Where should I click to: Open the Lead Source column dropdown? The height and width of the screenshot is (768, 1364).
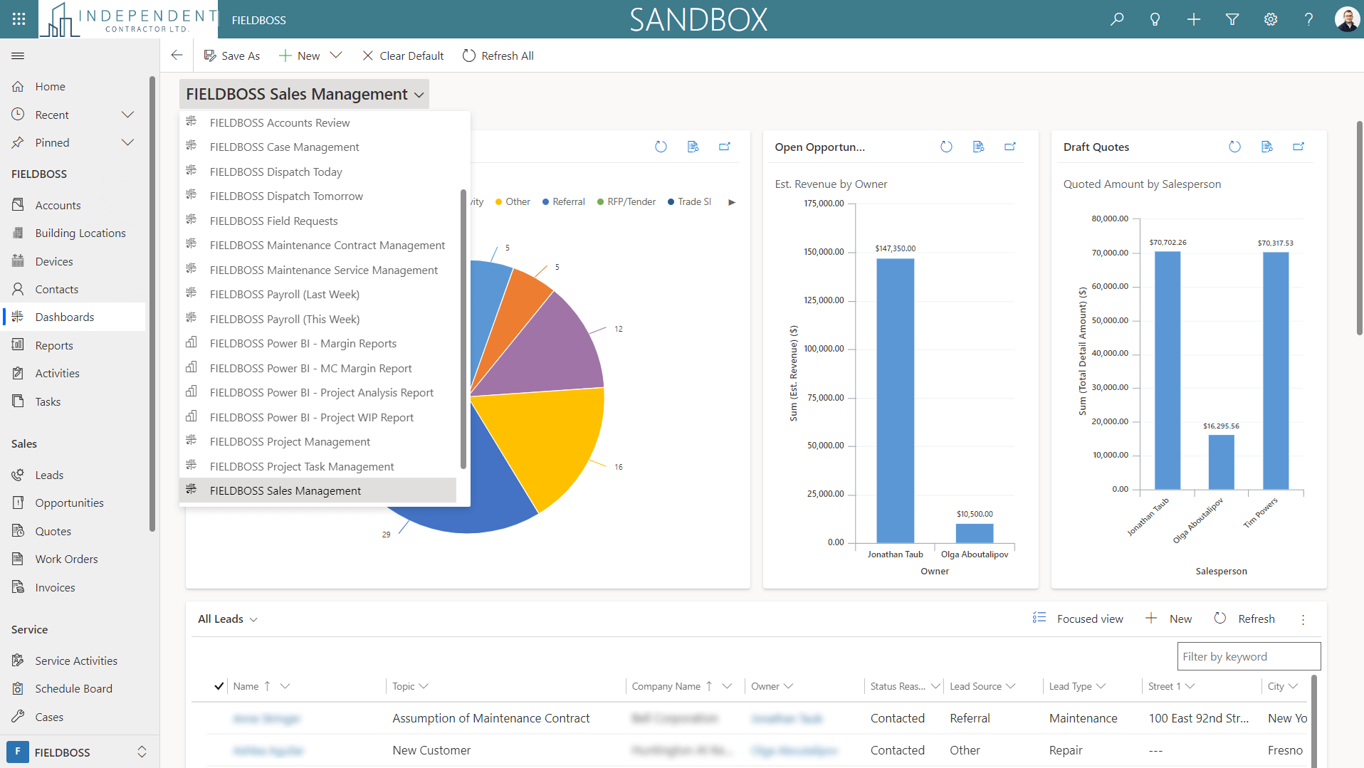(x=1010, y=686)
